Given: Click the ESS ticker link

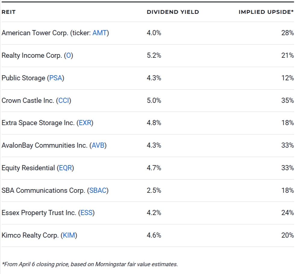Looking at the screenshot, I should [87, 213].
